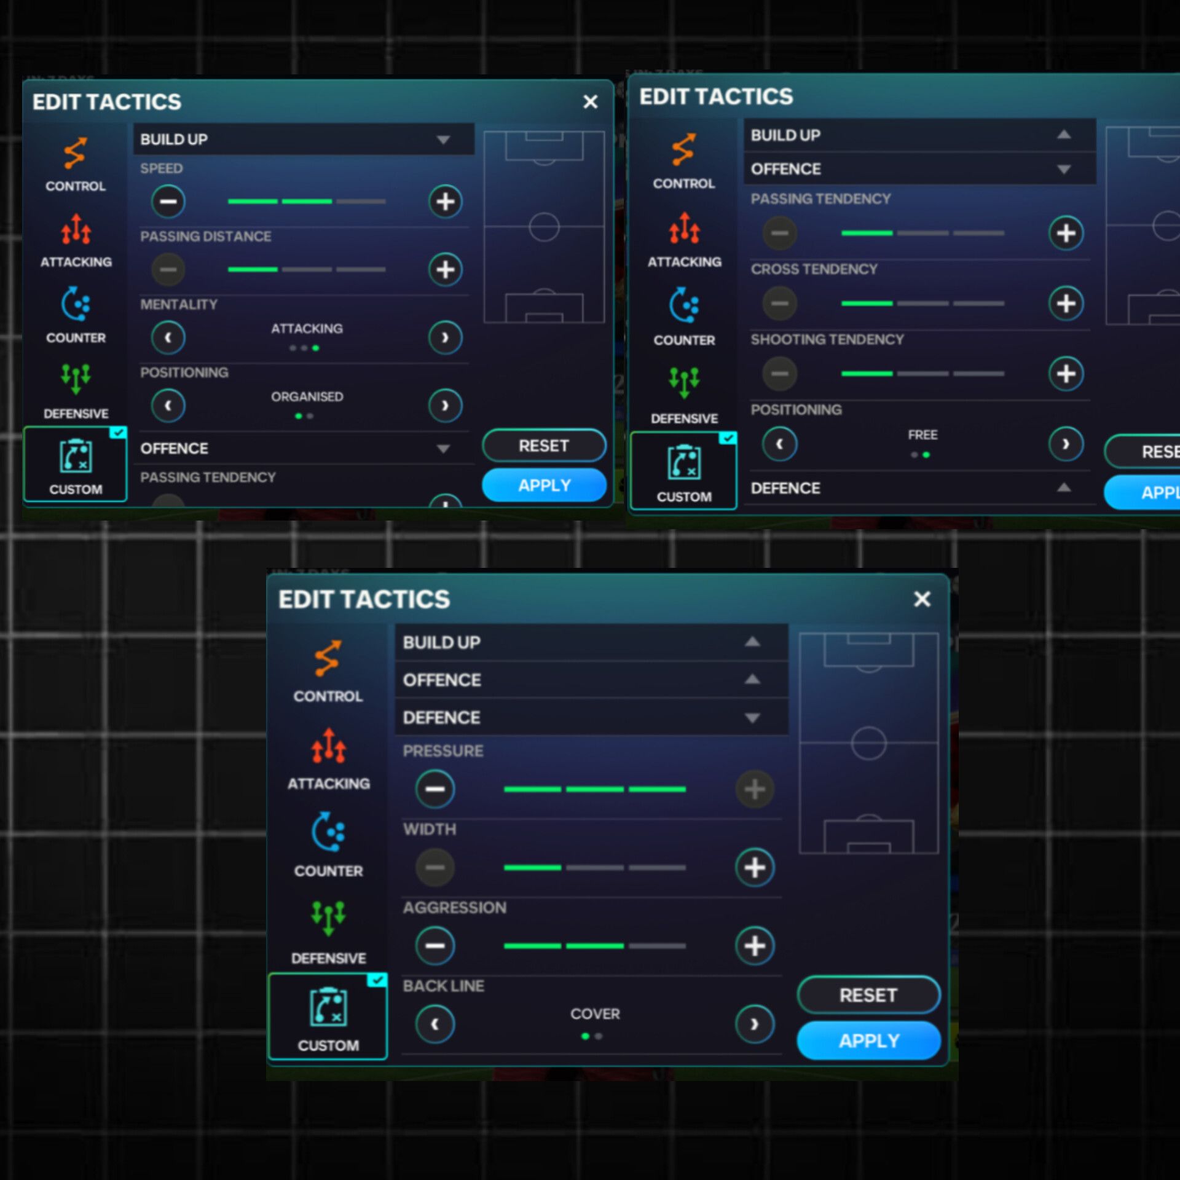Select Custom preset in bottom Edit Tactics panel
The image size is (1180, 1180).
328,1016
